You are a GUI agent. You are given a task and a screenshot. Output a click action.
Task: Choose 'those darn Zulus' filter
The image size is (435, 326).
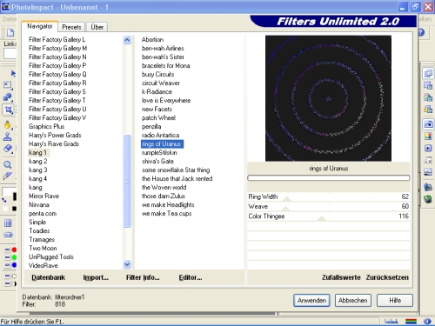click(164, 196)
